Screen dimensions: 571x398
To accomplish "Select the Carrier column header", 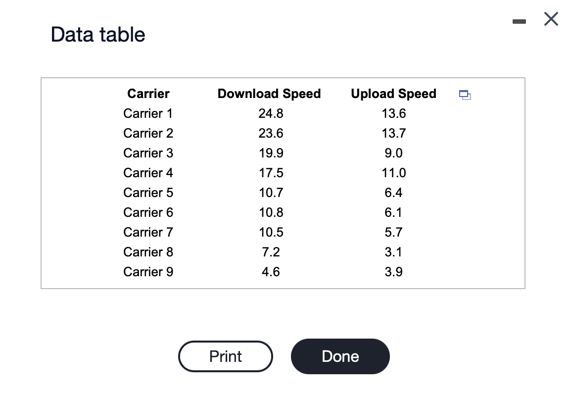I will [148, 94].
